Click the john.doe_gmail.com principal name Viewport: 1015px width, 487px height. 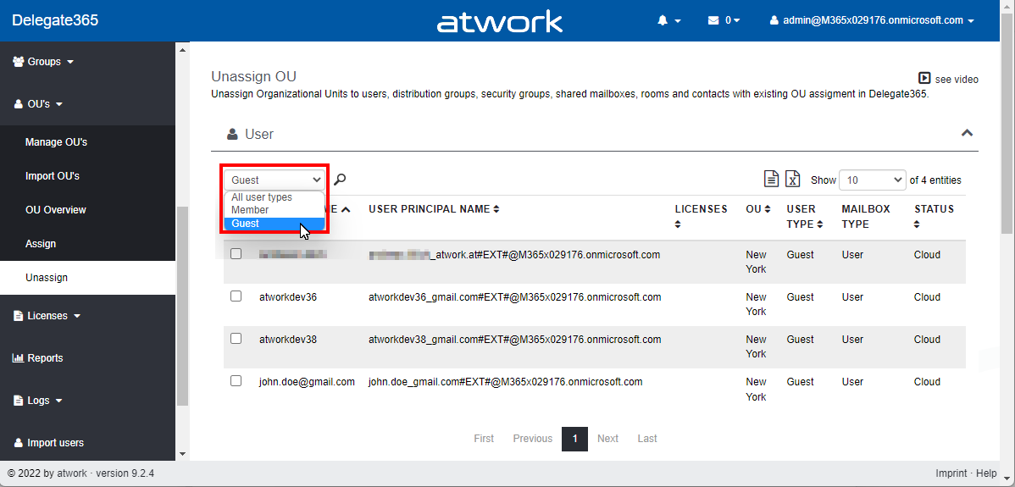(x=505, y=382)
